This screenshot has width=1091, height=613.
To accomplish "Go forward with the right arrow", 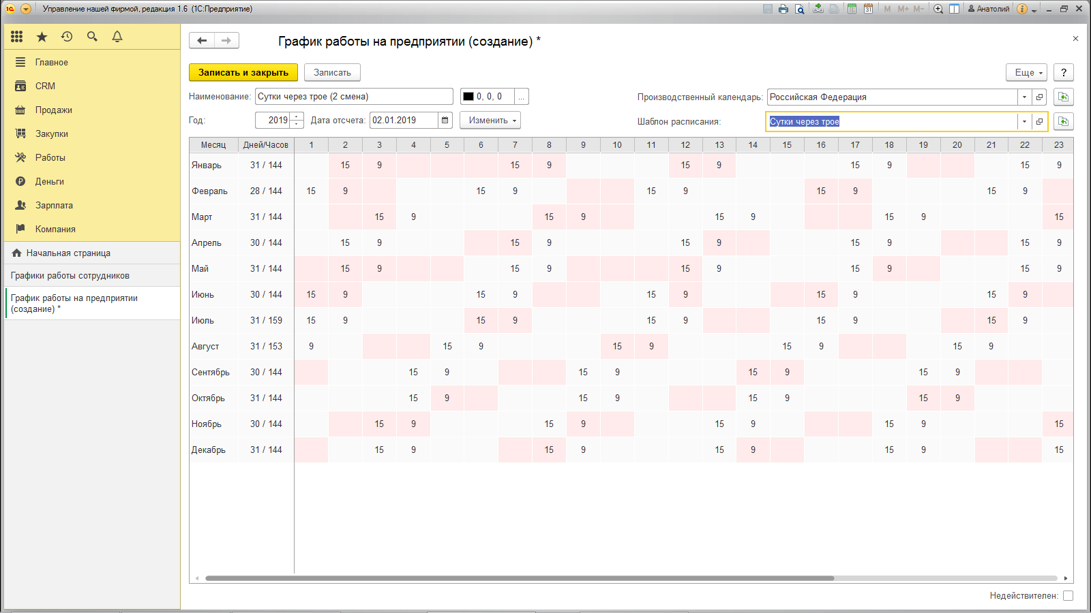I will click(226, 40).
